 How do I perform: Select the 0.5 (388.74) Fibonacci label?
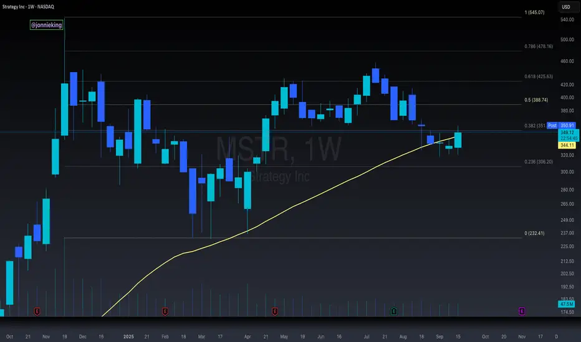[x=536, y=100]
